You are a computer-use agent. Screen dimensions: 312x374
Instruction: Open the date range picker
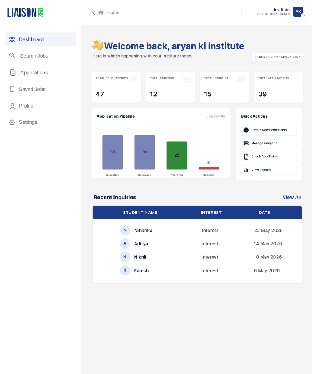tap(277, 57)
